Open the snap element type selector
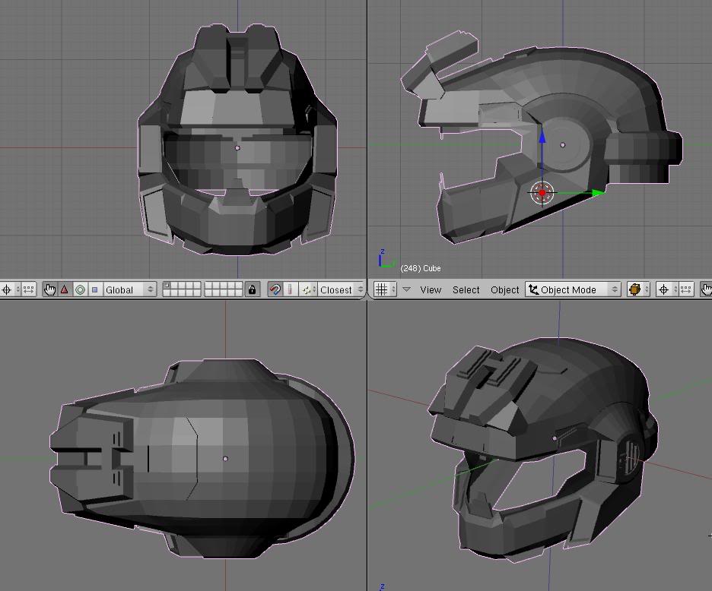The height and width of the screenshot is (591, 712). (x=308, y=289)
